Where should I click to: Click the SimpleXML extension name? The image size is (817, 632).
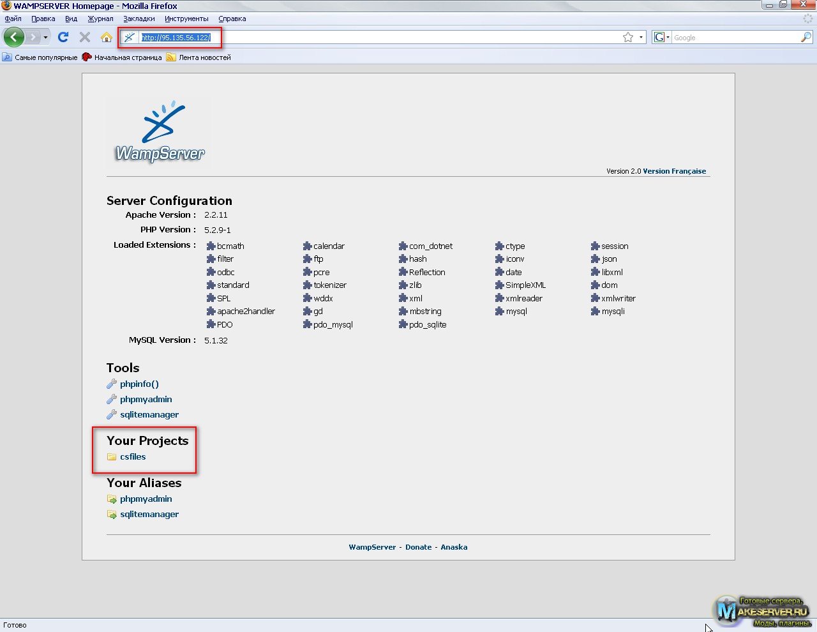pos(525,285)
